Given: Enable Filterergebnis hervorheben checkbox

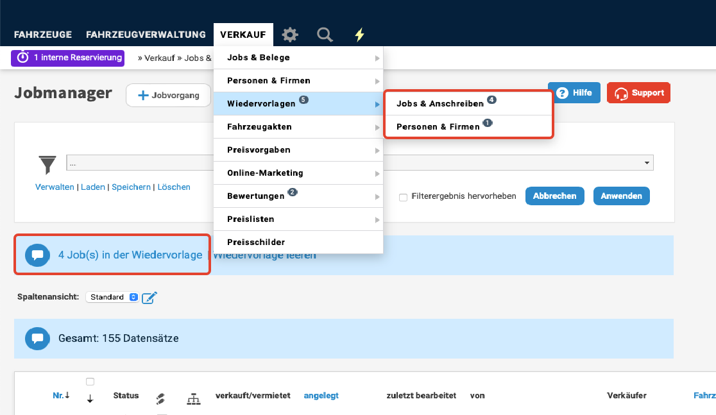Looking at the screenshot, I should click(404, 197).
